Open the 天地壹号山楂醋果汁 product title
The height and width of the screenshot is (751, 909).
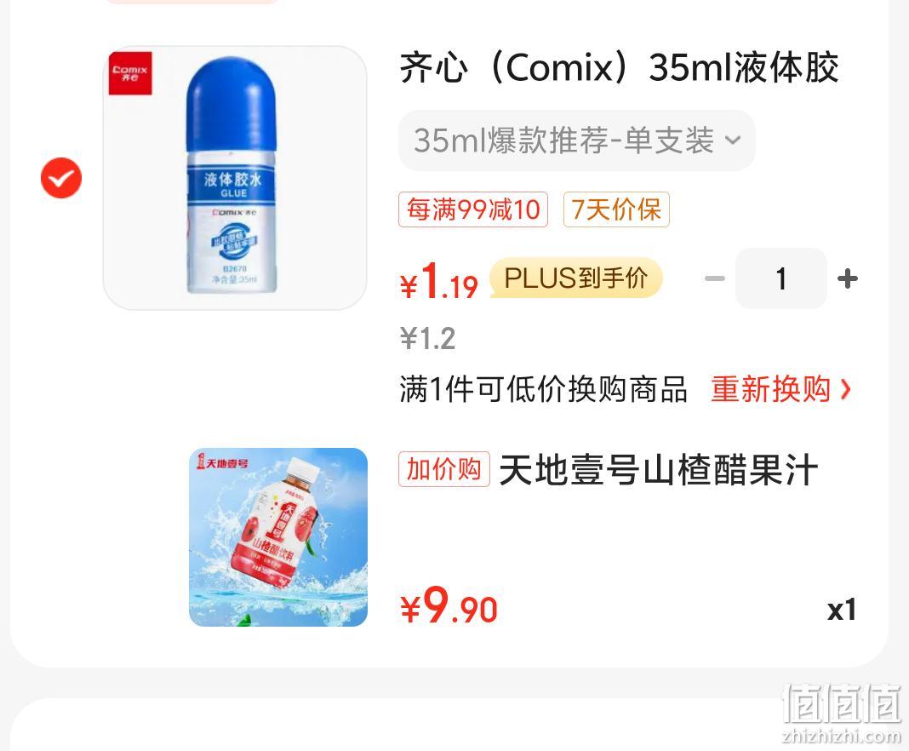pyautogui.click(x=659, y=470)
